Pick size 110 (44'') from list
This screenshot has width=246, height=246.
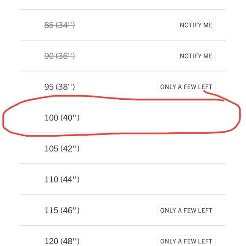click(x=123, y=179)
